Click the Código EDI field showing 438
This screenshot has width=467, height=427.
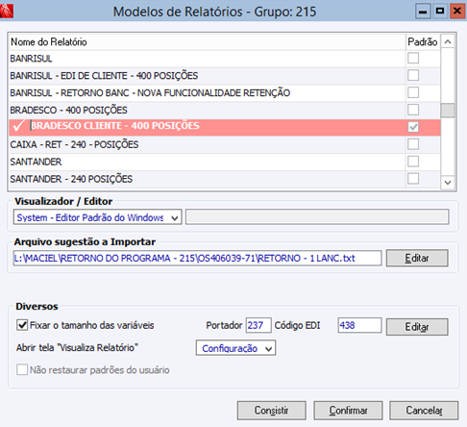359,325
